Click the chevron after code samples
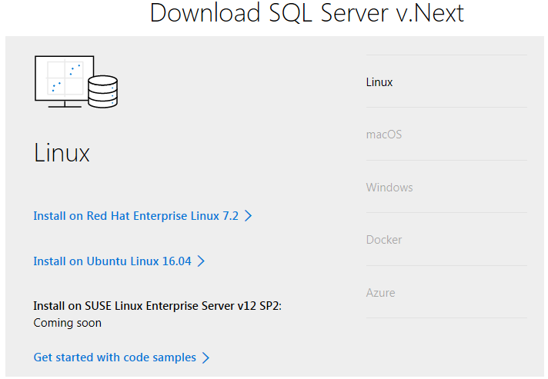The height and width of the screenshot is (379, 548). 205,357
